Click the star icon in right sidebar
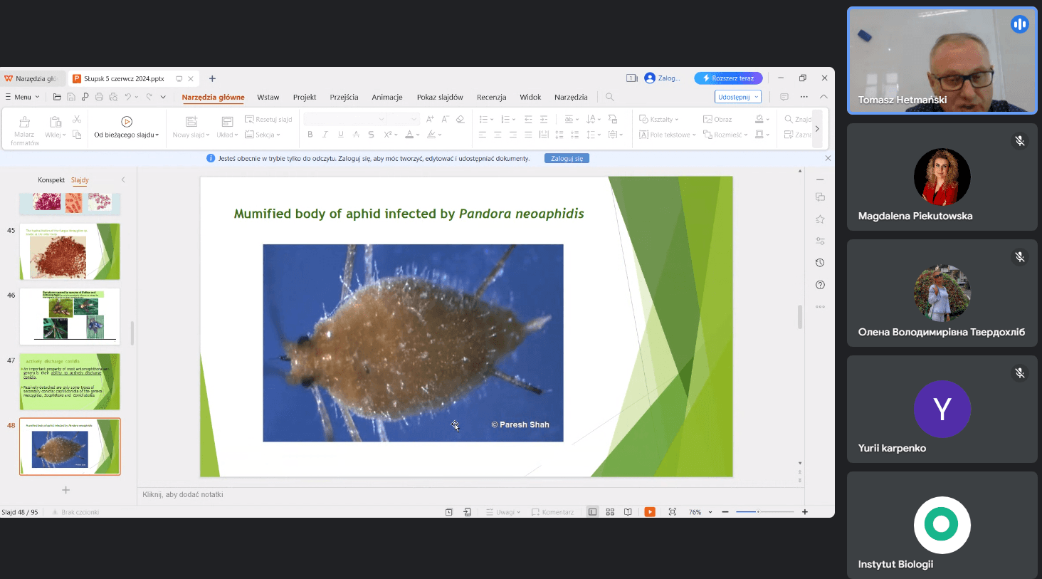The width and height of the screenshot is (1042, 579). tap(820, 219)
